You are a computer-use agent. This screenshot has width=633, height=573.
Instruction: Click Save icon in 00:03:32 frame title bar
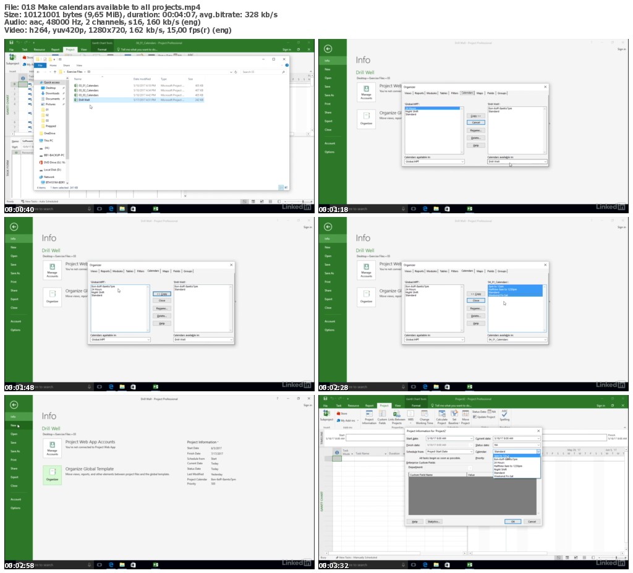[325, 399]
